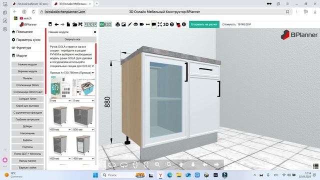Open the Фурнитура section
The image size is (320, 180).
pyautogui.click(x=21, y=47)
